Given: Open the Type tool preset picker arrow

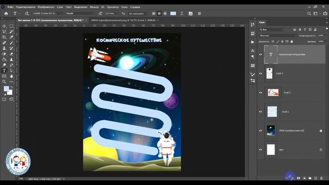Looking at the screenshot, I should point(20,14).
